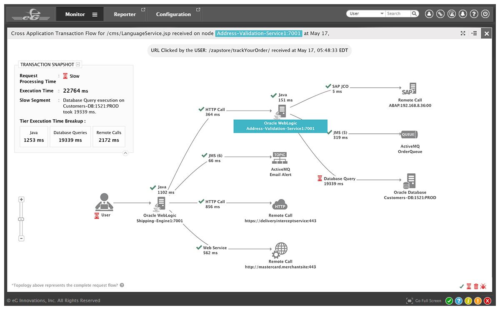This screenshot has width=500, height=310.
Task: Click the URL Clicked by the USER banner
Action: point(250,50)
